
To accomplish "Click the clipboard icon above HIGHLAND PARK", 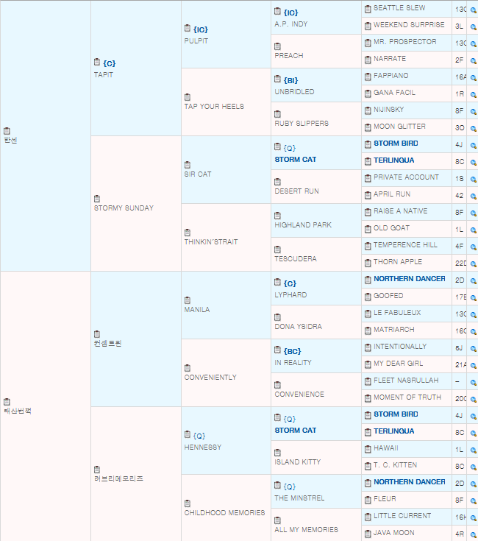I will coord(277,216).
